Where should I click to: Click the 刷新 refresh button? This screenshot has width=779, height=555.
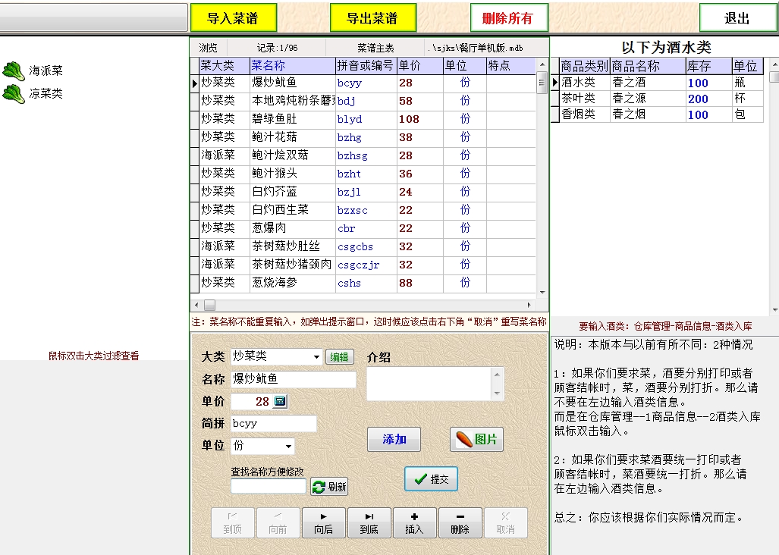tap(329, 487)
